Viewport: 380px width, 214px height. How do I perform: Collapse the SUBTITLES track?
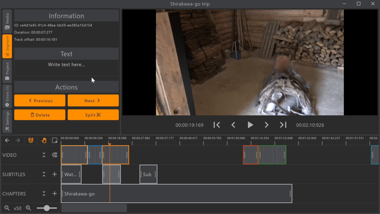pos(44,174)
